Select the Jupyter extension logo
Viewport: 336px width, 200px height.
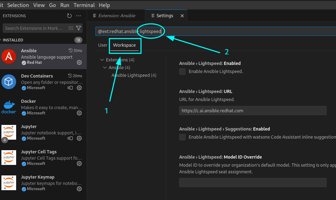(x=9, y=132)
